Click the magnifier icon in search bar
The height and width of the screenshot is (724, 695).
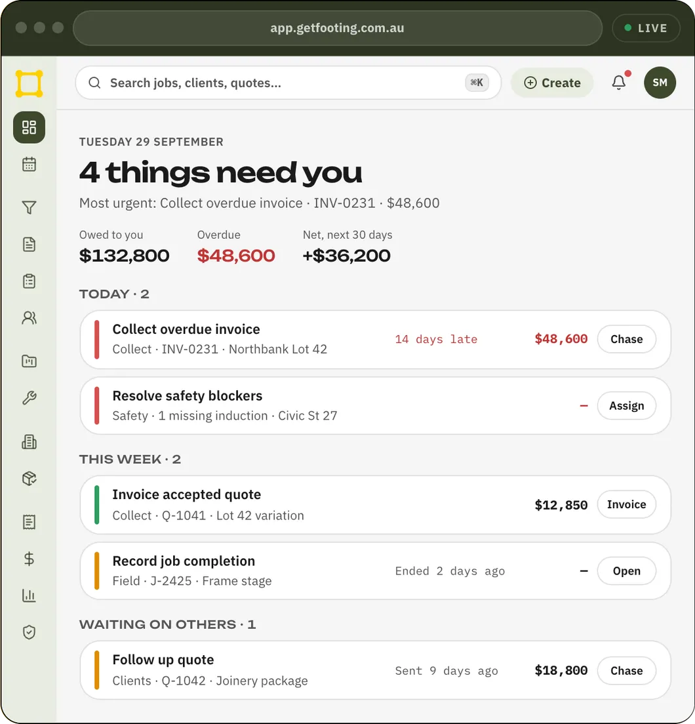[x=94, y=83]
